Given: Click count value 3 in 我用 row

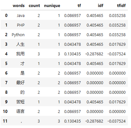Looking at the screenshot, I should point(39,54).
